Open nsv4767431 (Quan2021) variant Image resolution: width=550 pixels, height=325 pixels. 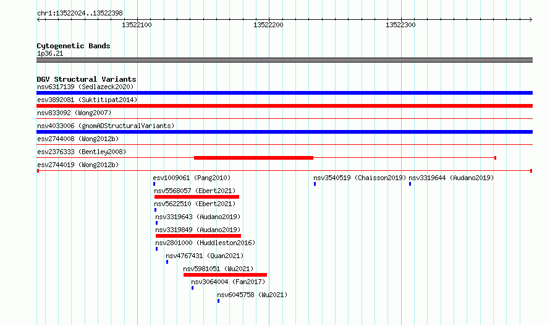(x=205, y=256)
